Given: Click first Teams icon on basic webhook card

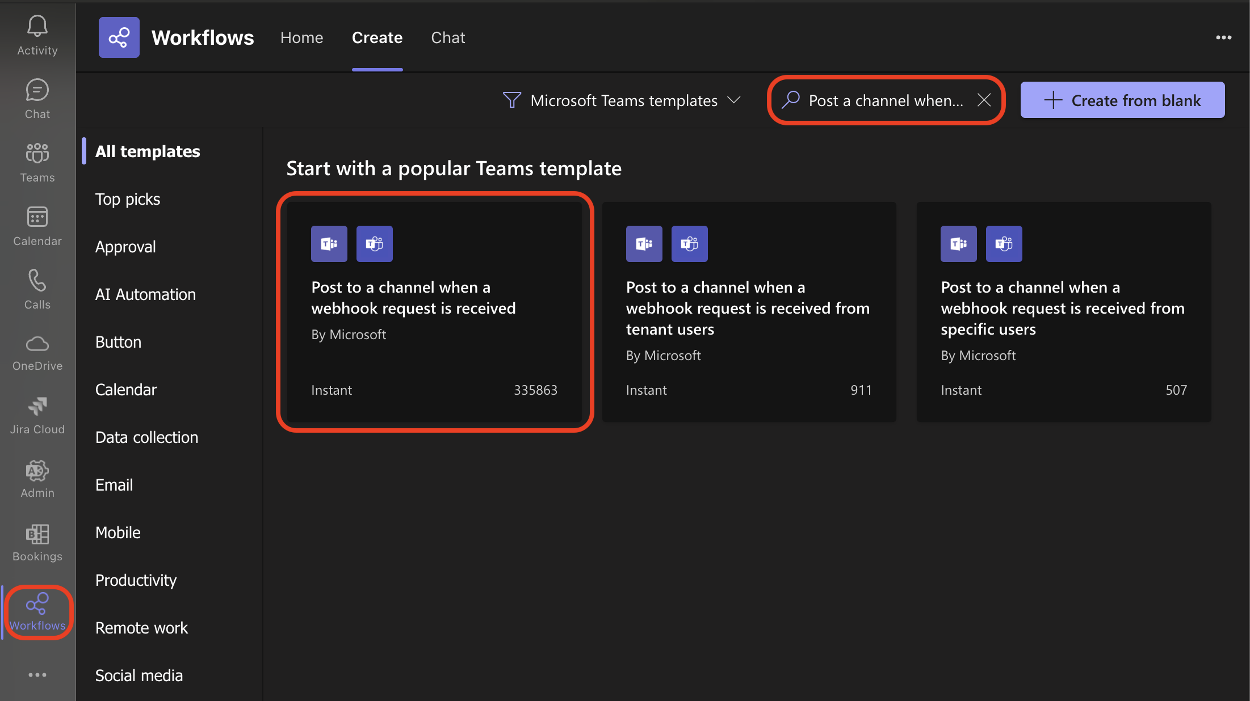Looking at the screenshot, I should 329,244.
